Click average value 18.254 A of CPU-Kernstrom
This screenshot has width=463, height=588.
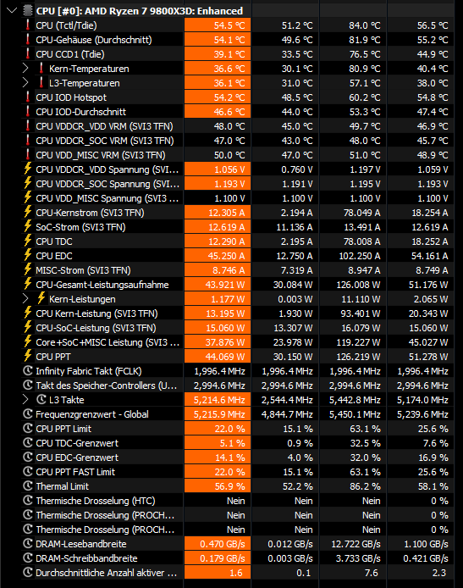(x=430, y=213)
